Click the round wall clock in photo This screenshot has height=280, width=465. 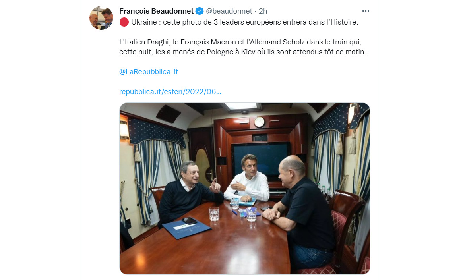[259, 122]
